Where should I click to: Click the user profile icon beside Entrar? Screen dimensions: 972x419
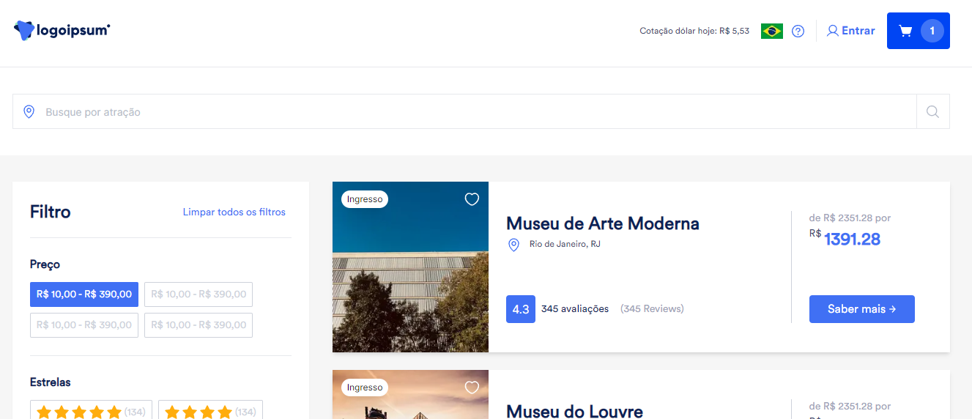tap(832, 31)
